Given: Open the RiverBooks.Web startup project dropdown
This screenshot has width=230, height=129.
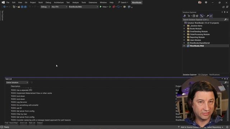Looking at the screenshot, I should (x=83, y=7).
